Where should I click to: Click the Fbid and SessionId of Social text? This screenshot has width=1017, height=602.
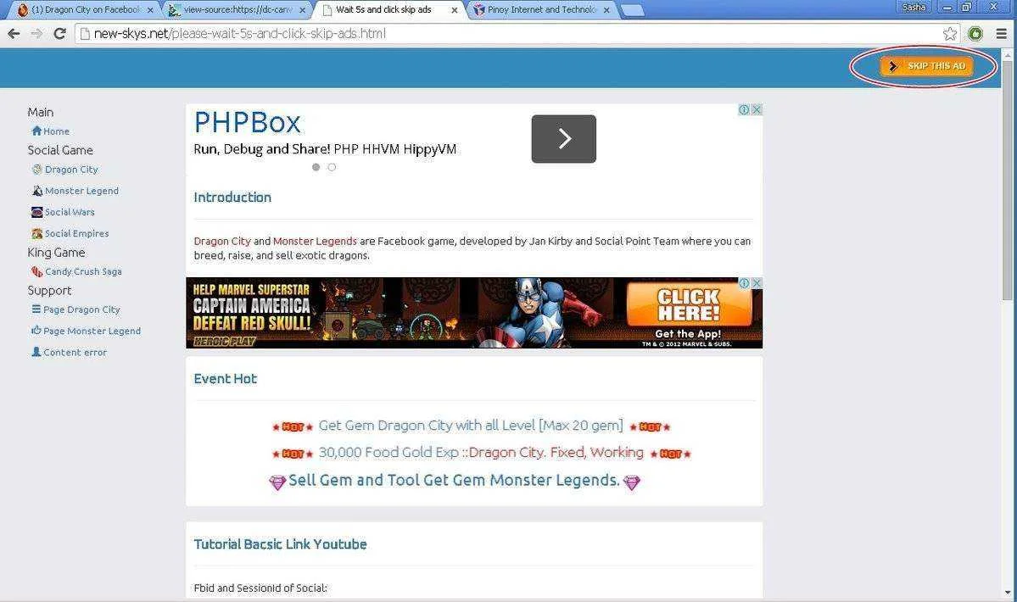260,588
